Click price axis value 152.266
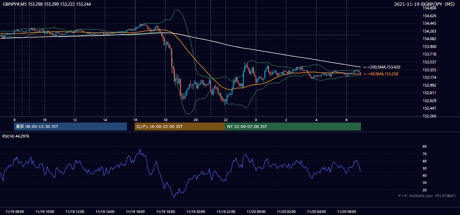 [x=429, y=116]
